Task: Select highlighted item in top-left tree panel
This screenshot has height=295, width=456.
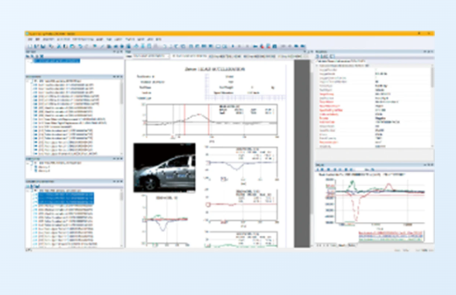Action: (x=57, y=61)
